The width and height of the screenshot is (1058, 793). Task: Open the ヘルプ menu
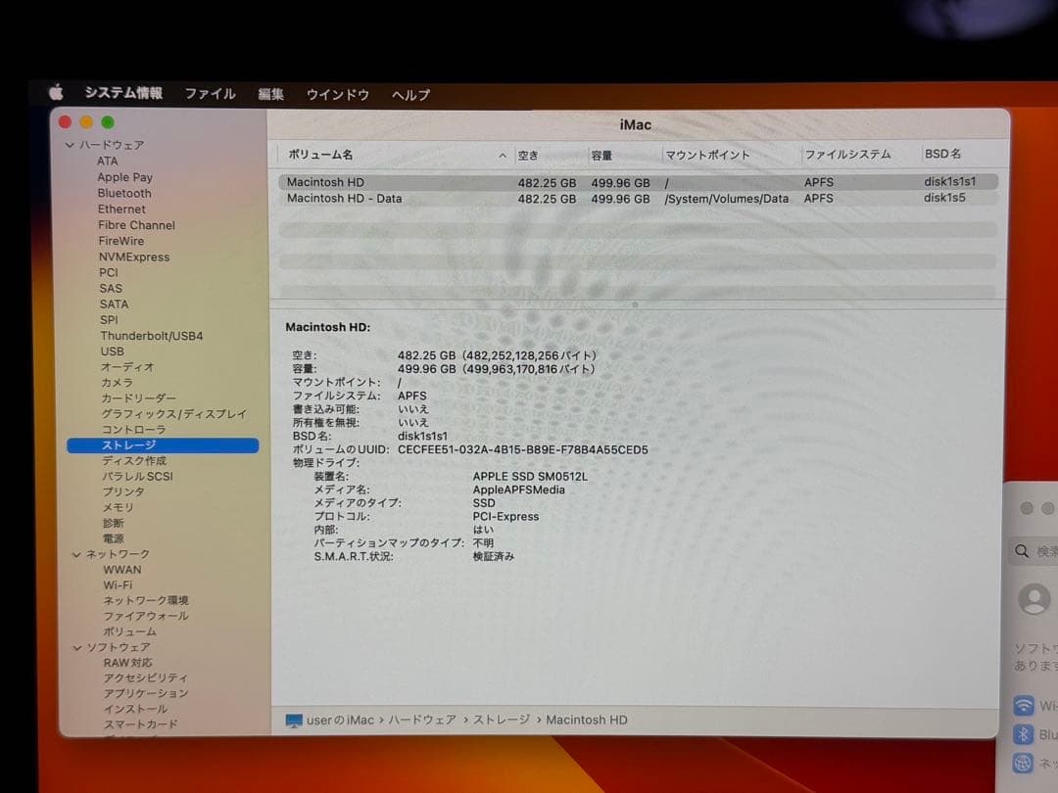tap(410, 94)
